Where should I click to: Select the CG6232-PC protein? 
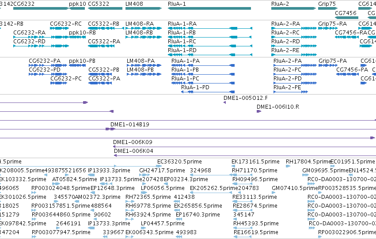click(59, 83)
